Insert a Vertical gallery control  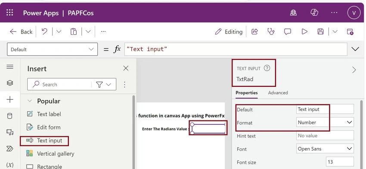(50, 154)
